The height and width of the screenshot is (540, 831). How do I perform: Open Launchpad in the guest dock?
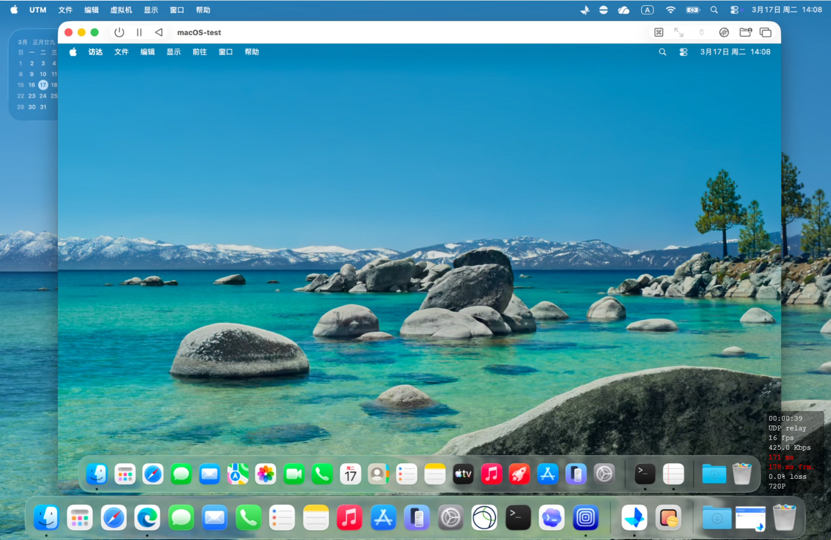(125, 474)
